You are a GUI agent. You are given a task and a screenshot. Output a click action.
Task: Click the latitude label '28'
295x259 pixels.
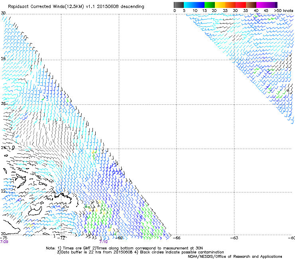[3, 59]
